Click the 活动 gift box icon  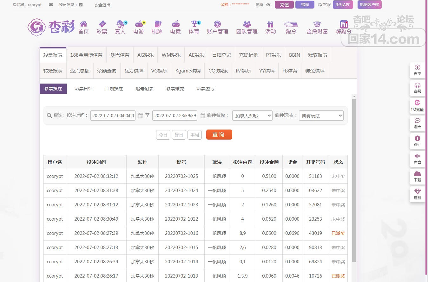(270, 24)
